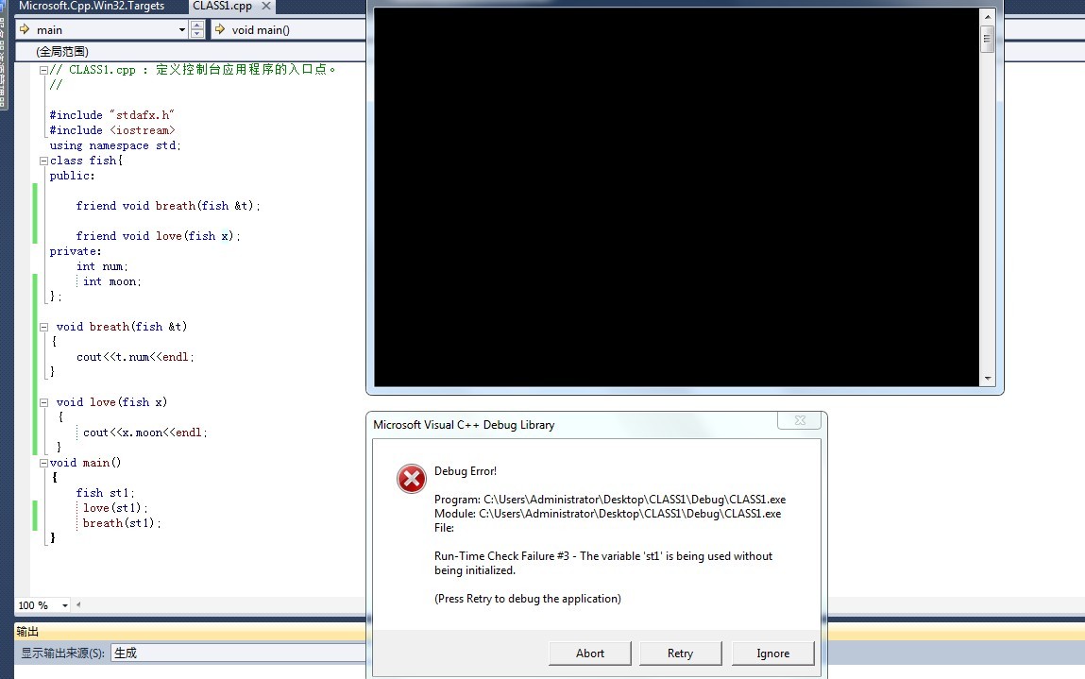
Task: Click the 'love(st1);' call line
Action: [115, 508]
